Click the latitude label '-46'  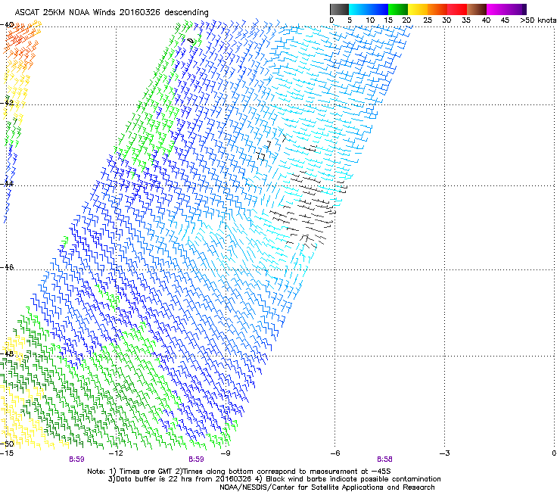click(x=7, y=267)
